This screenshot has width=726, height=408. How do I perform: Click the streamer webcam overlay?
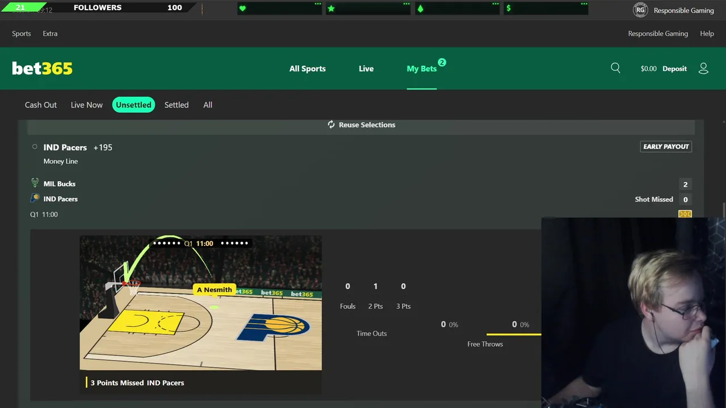[x=634, y=313]
